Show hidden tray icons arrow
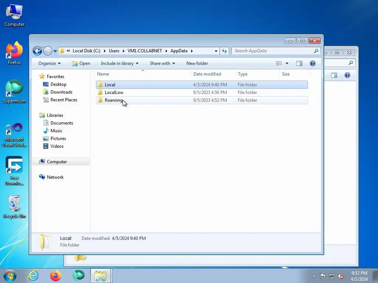Screen dimensions: 378x283 pos(314,276)
